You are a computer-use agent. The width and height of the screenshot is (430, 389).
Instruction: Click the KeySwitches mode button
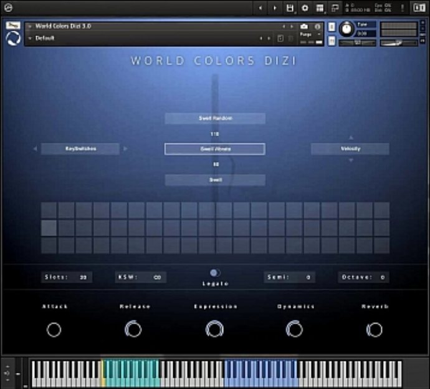click(80, 149)
